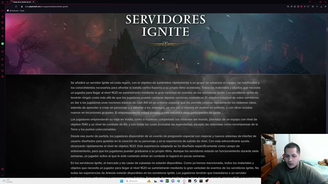This screenshot has height=184, width=328.
Task: Close the Notas de la versión tab
Action: (33, 2)
